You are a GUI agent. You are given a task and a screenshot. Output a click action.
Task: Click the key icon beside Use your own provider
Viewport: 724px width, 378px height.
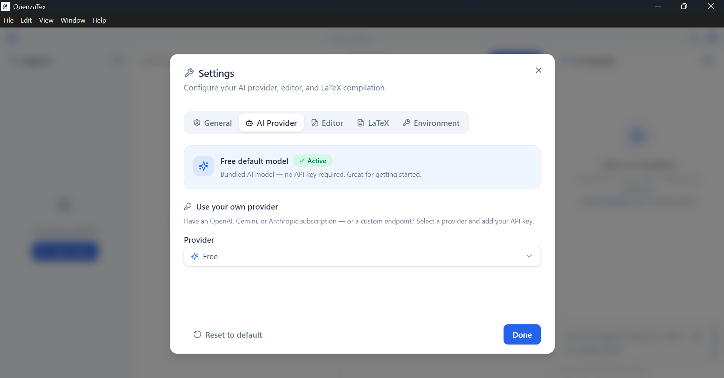coord(188,207)
